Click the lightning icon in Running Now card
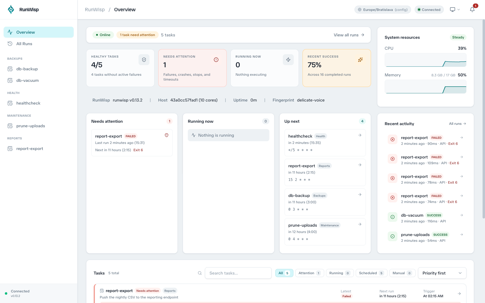Image resolution: width=485 pixels, height=303 pixels. (288, 60)
